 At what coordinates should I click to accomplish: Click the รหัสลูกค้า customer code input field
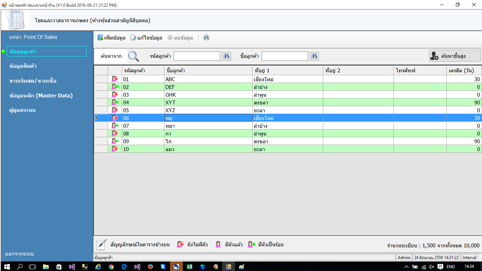pyautogui.click(x=197, y=56)
